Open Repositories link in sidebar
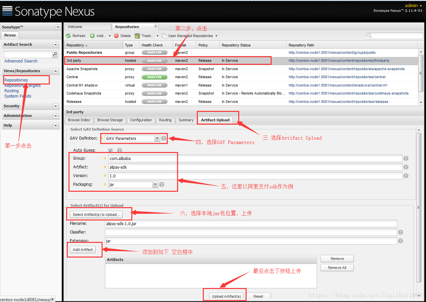The width and height of the screenshot is (426, 302). tap(16, 80)
